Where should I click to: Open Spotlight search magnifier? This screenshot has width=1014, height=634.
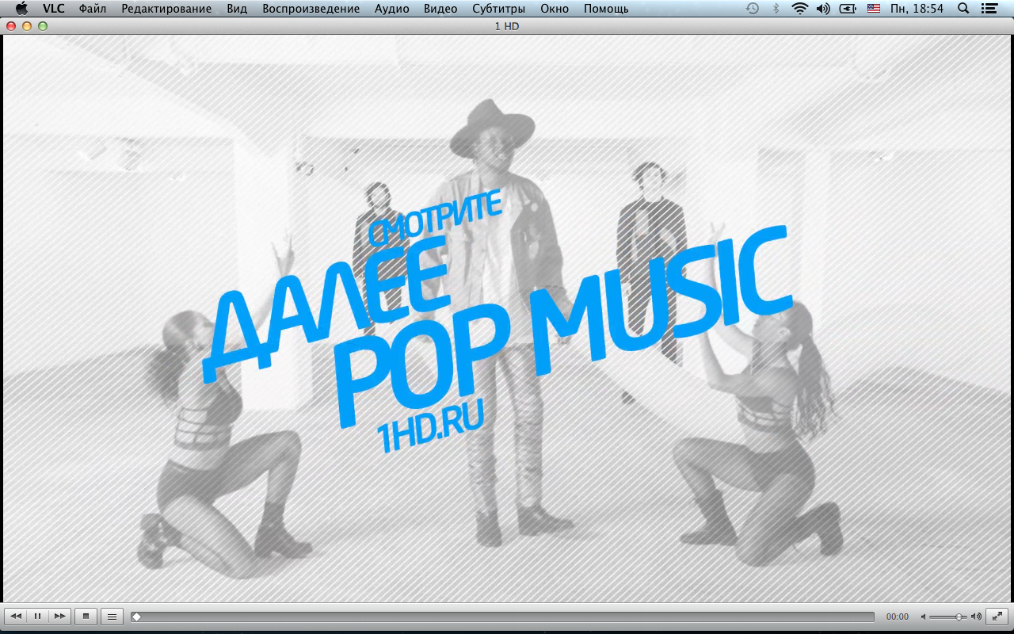click(963, 9)
